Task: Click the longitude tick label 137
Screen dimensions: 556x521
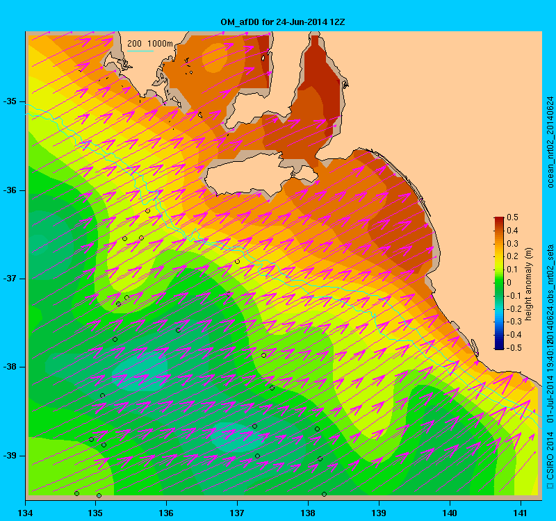Action: (237, 513)
